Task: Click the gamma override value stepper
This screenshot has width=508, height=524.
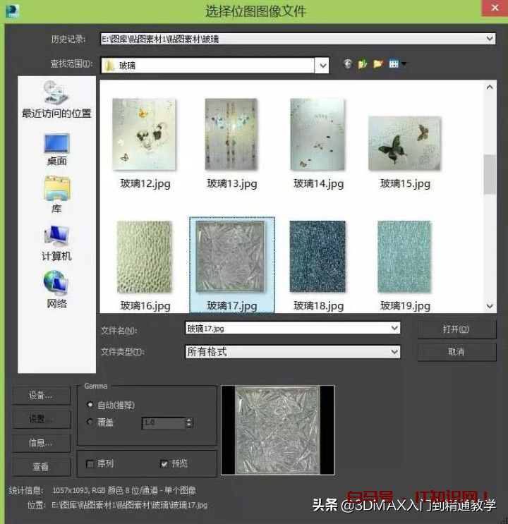Action: point(189,422)
